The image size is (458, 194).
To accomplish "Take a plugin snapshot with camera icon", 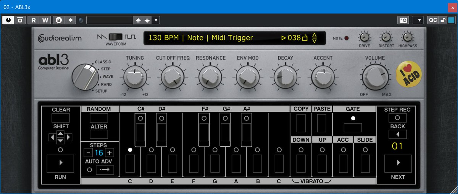I will pos(403,20).
